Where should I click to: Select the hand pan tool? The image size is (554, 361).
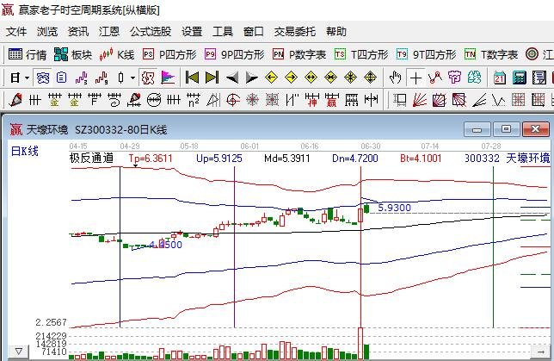tap(396, 78)
